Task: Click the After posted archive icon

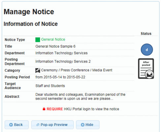Action: [x=146, y=69]
